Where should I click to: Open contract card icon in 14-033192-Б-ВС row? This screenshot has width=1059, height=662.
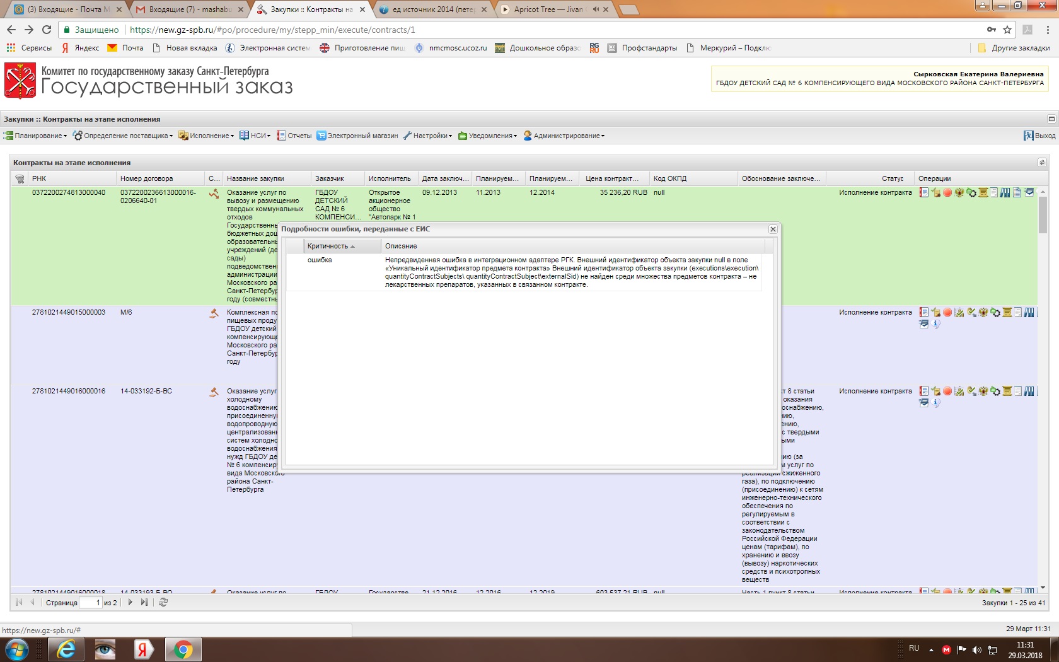pos(924,391)
